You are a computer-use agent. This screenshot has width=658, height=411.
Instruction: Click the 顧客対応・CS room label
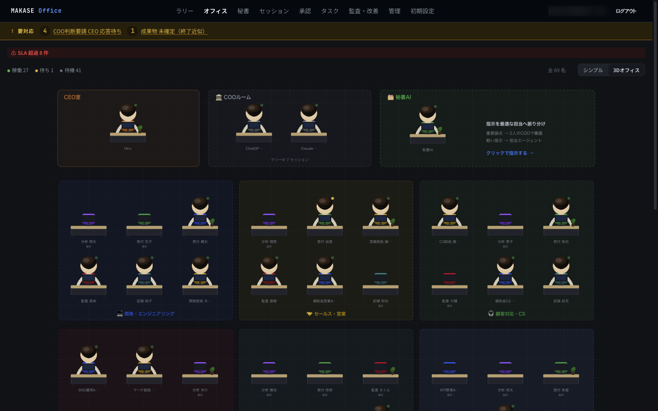pyautogui.click(x=507, y=314)
